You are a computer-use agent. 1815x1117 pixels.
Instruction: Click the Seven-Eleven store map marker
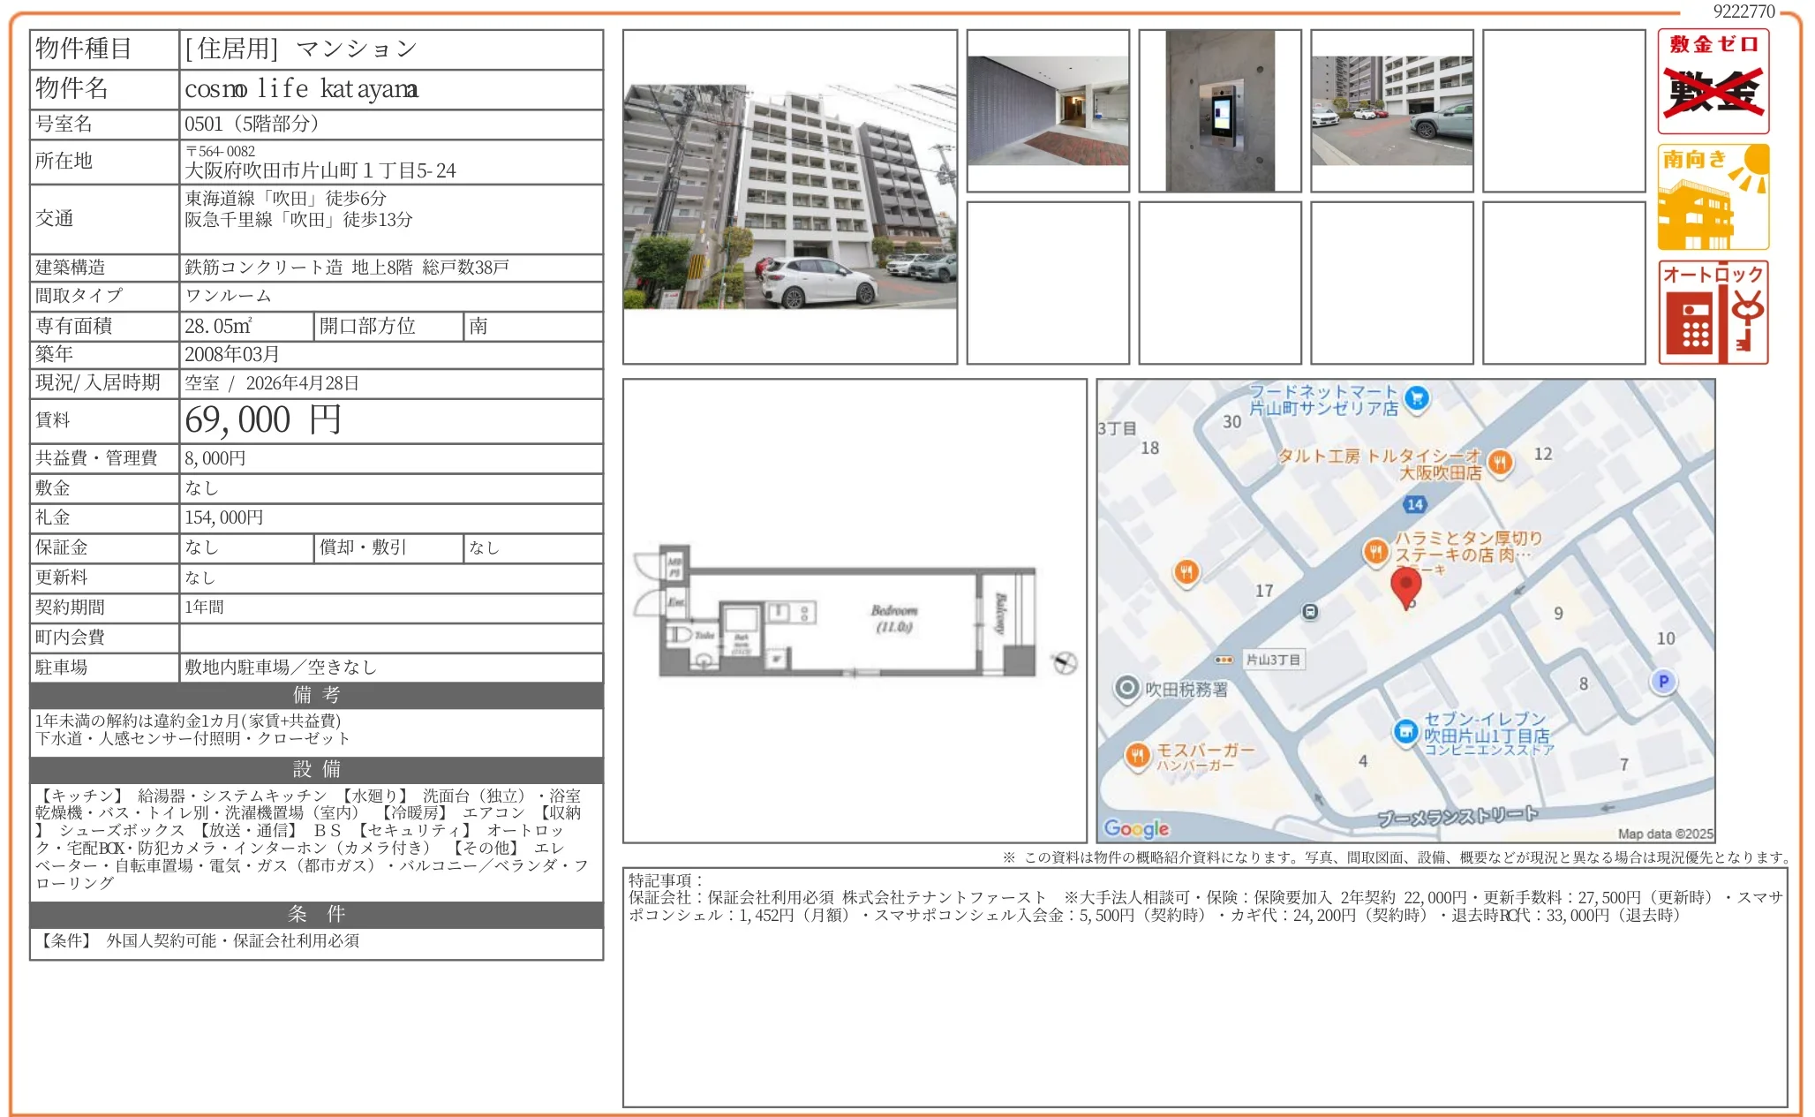click(1405, 731)
